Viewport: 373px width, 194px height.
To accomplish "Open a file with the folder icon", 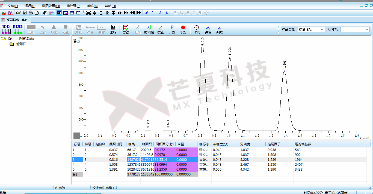I will pos(18,13).
